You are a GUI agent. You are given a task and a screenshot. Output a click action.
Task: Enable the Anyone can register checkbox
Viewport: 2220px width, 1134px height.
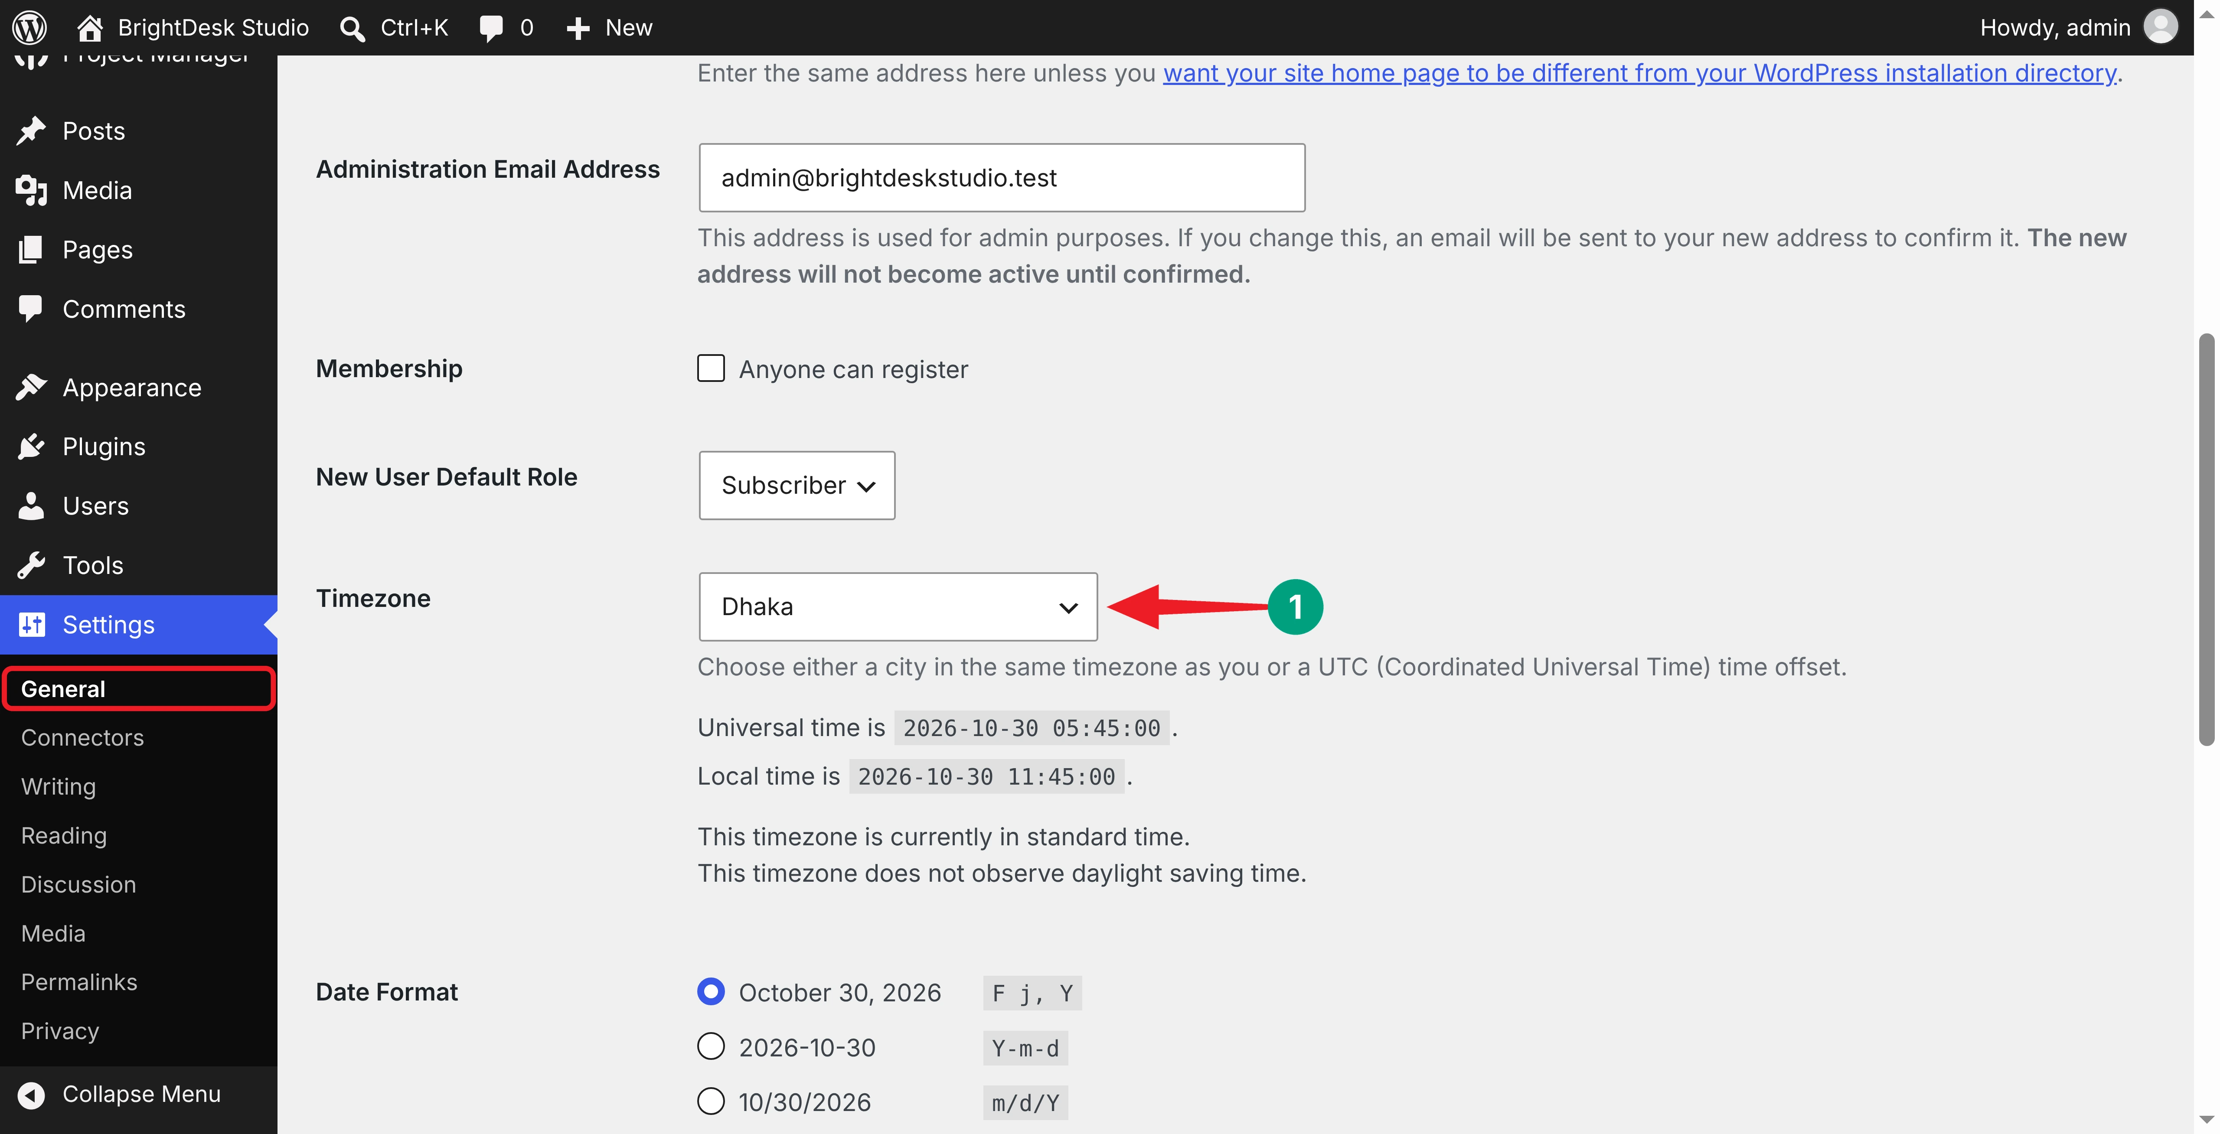pos(711,368)
